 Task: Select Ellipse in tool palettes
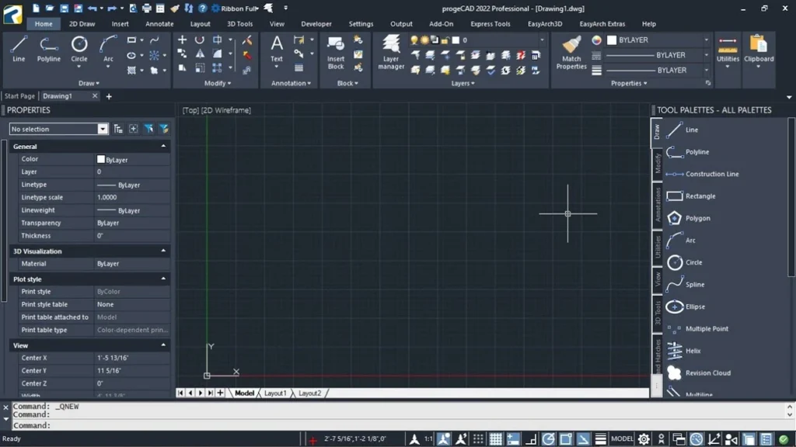(686, 307)
